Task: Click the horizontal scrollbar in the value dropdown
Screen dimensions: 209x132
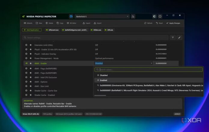Action: point(100,95)
